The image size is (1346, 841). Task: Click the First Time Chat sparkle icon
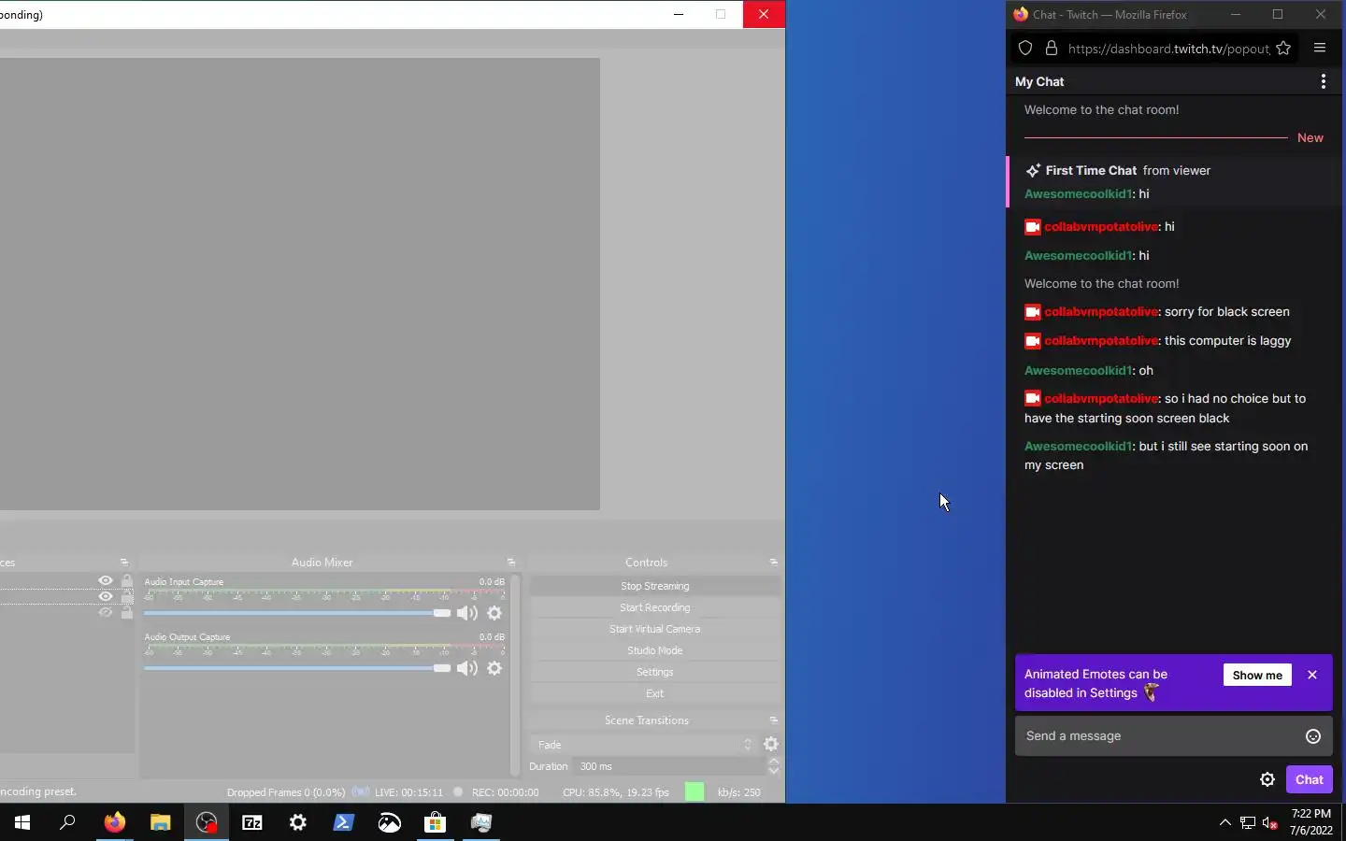tap(1033, 171)
